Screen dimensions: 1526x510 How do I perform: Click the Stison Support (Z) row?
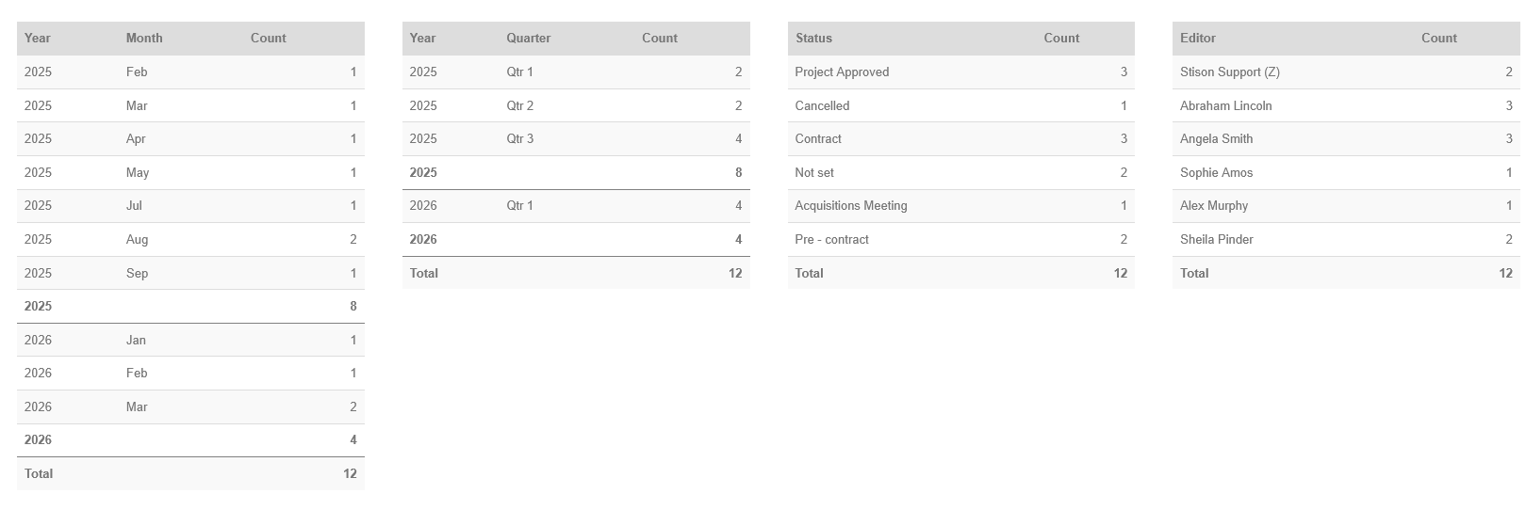pyautogui.click(x=1346, y=72)
